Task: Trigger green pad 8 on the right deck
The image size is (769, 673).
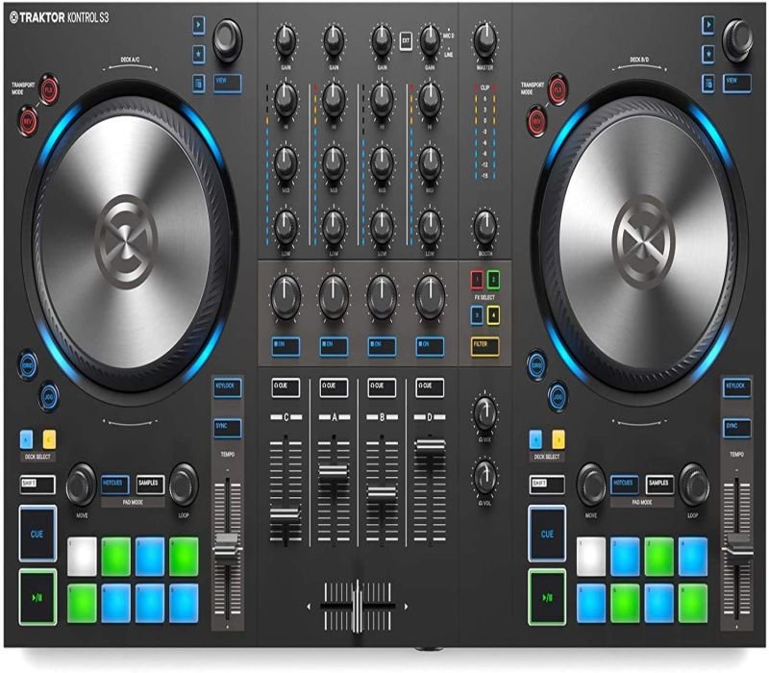Action: pyautogui.click(x=693, y=603)
